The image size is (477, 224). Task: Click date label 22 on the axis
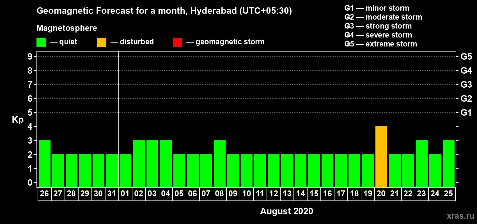408,193
